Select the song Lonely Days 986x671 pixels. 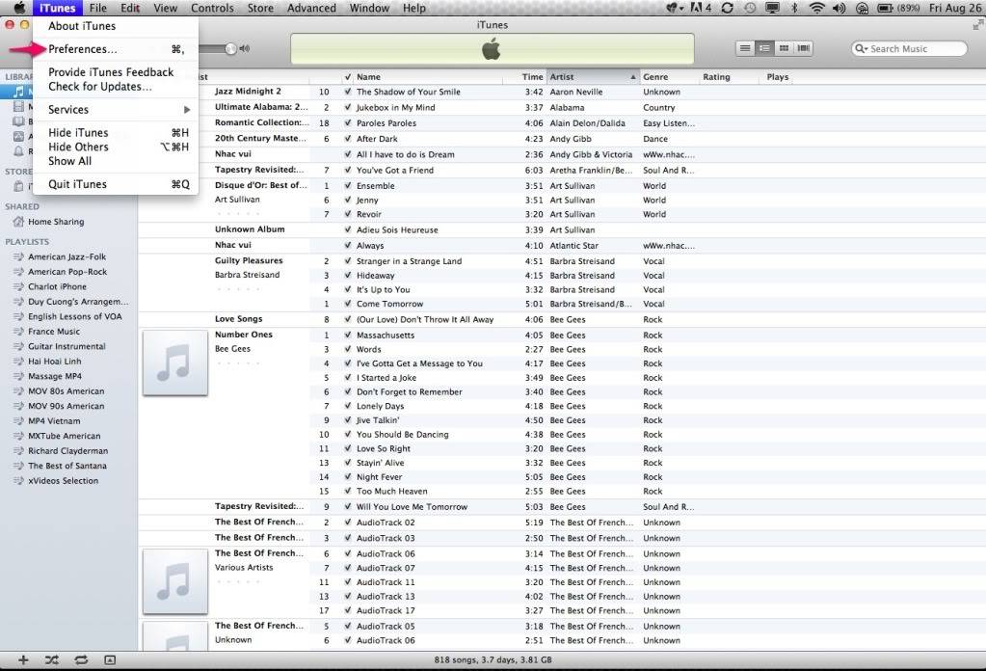[x=380, y=406]
